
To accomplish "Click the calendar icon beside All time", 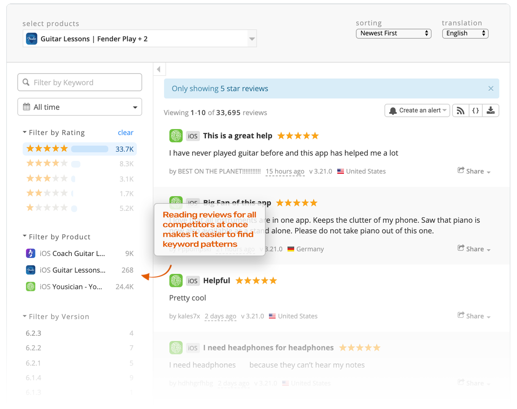I will pyautogui.click(x=27, y=107).
